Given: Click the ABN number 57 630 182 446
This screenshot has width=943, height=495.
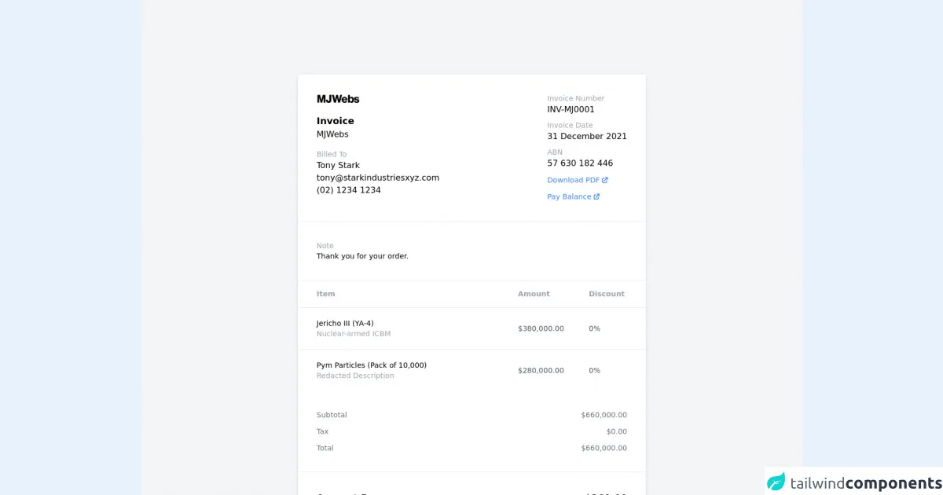Looking at the screenshot, I should 580,163.
